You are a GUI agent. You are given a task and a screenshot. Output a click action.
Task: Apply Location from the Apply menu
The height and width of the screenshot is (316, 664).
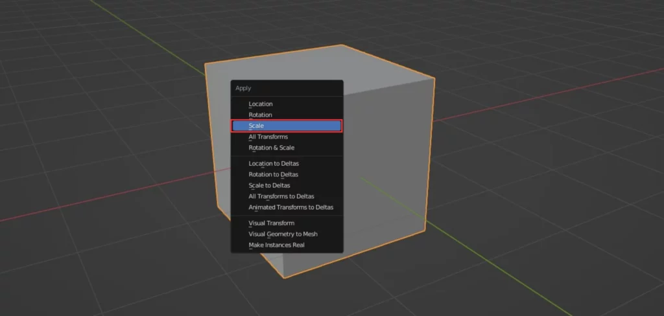point(287,104)
